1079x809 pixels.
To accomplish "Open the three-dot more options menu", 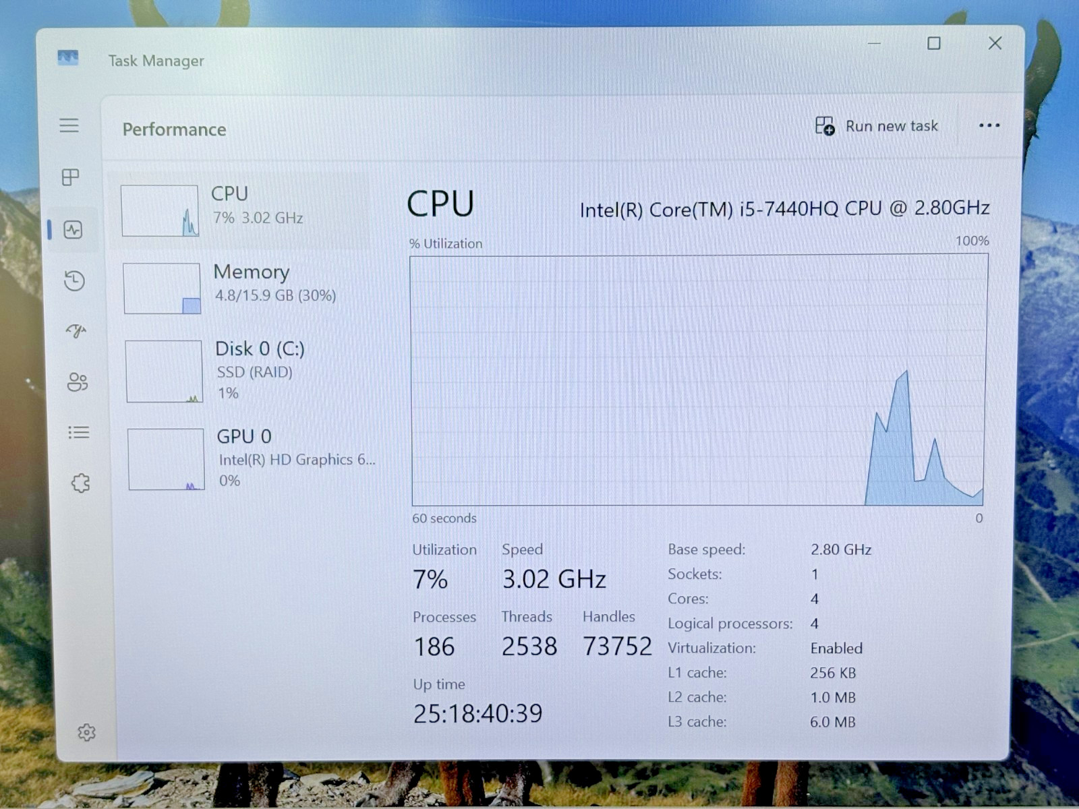I will [989, 125].
